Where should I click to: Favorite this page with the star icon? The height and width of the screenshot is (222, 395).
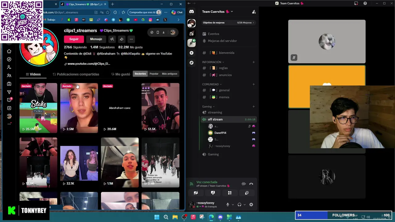(x=108, y=12)
